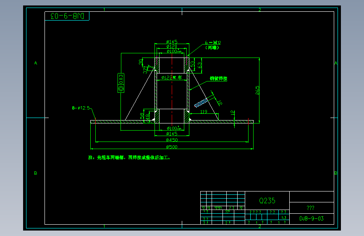Click the 63 vertical dimension

click(199, 65)
